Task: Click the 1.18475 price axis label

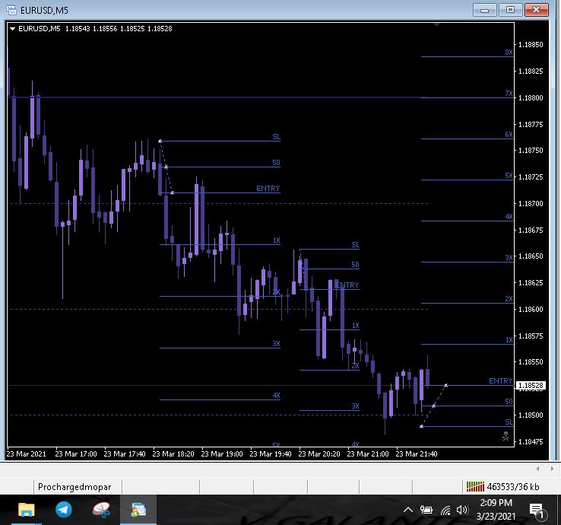Action: coord(531,441)
